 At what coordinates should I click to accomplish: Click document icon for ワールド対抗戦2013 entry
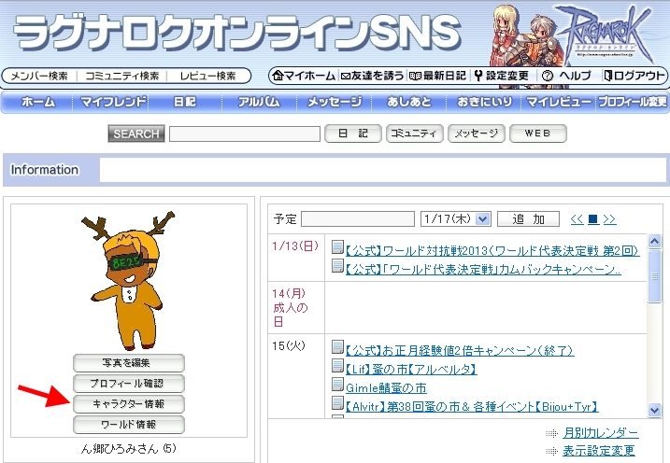click(337, 247)
